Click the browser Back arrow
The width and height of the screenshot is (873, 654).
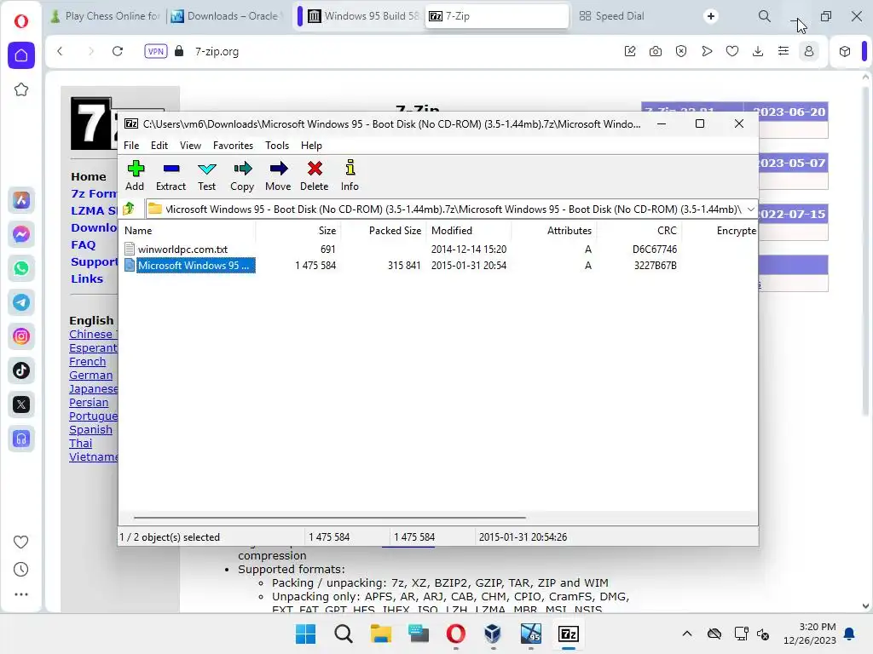(x=61, y=51)
